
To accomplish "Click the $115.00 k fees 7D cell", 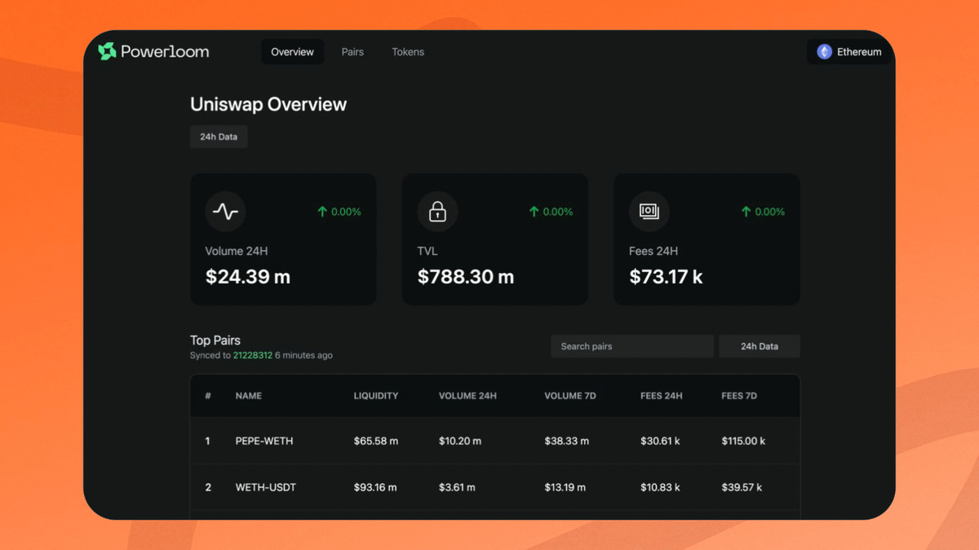I will [743, 441].
